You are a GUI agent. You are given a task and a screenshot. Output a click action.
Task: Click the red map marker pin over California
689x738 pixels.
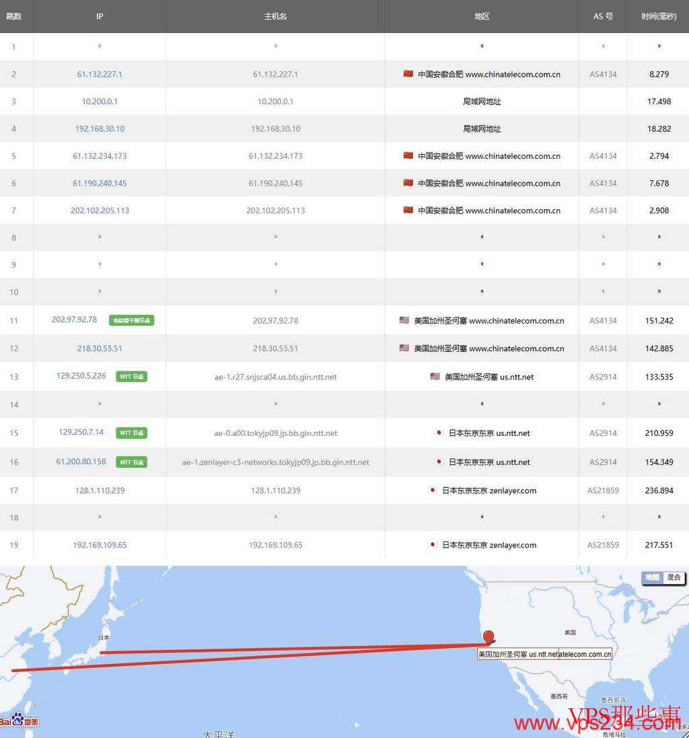tap(489, 637)
